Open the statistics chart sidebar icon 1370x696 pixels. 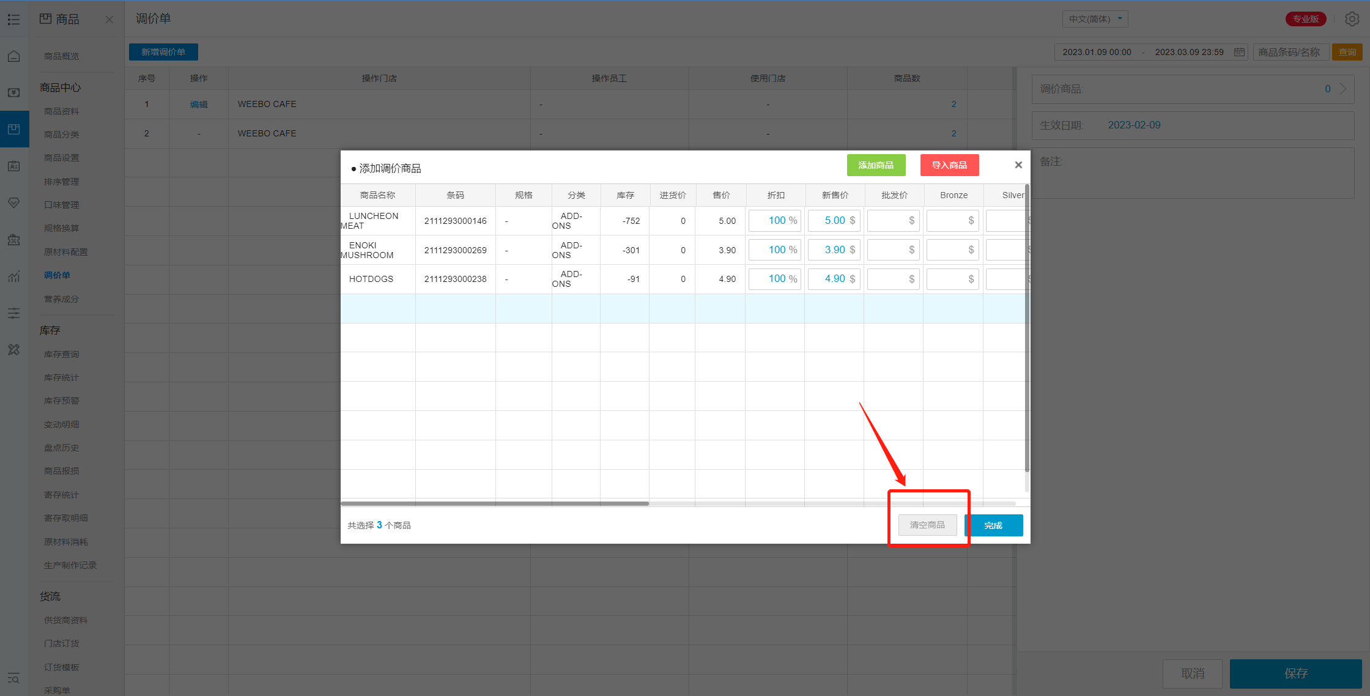point(13,276)
